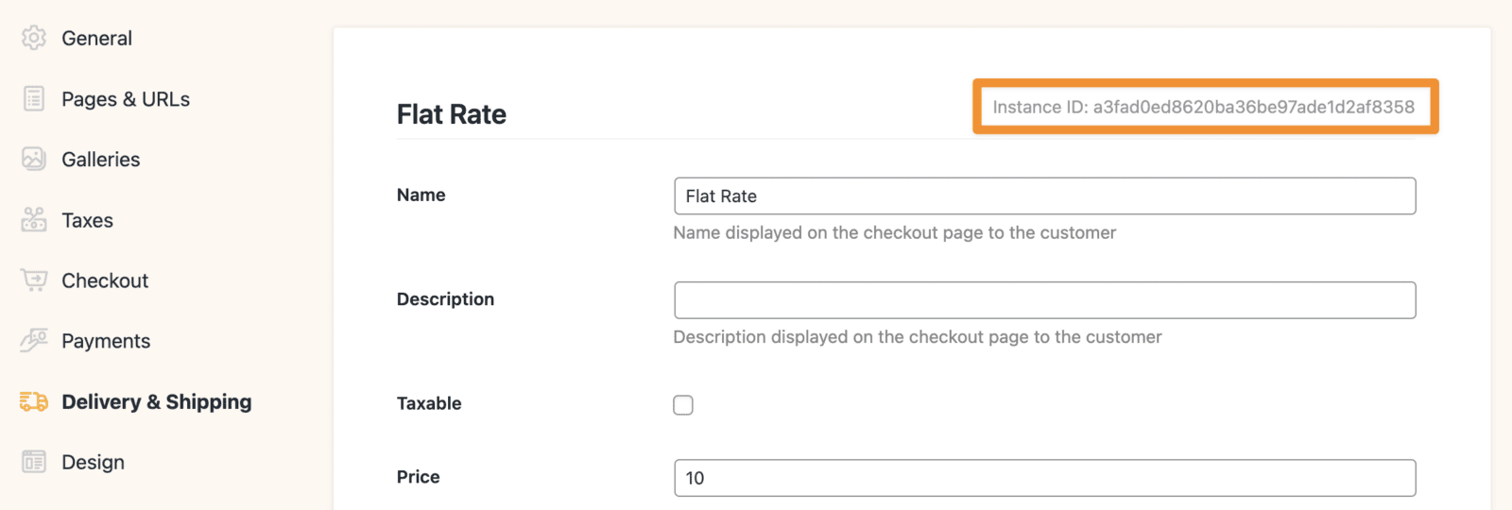
Task: Enable the Taxable checkbox
Action: (x=683, y=405)
